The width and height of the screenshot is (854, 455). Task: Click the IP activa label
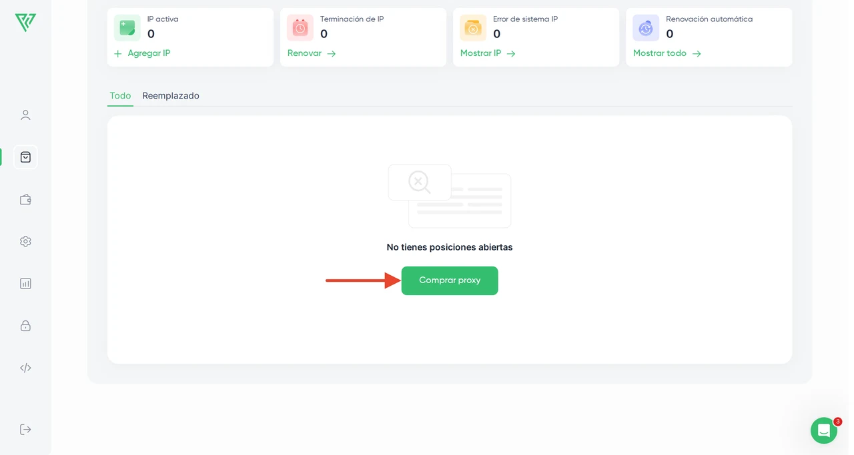click(163, 19)
